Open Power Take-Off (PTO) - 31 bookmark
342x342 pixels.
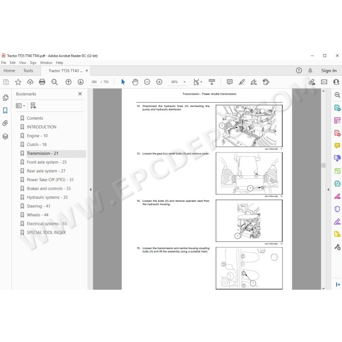50,180
